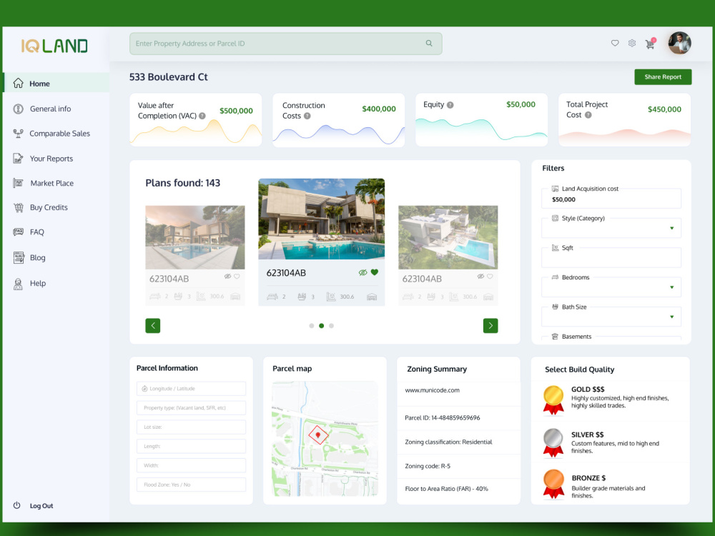
Task: Select the first carousel page dot
Action: tap(312, 326)
